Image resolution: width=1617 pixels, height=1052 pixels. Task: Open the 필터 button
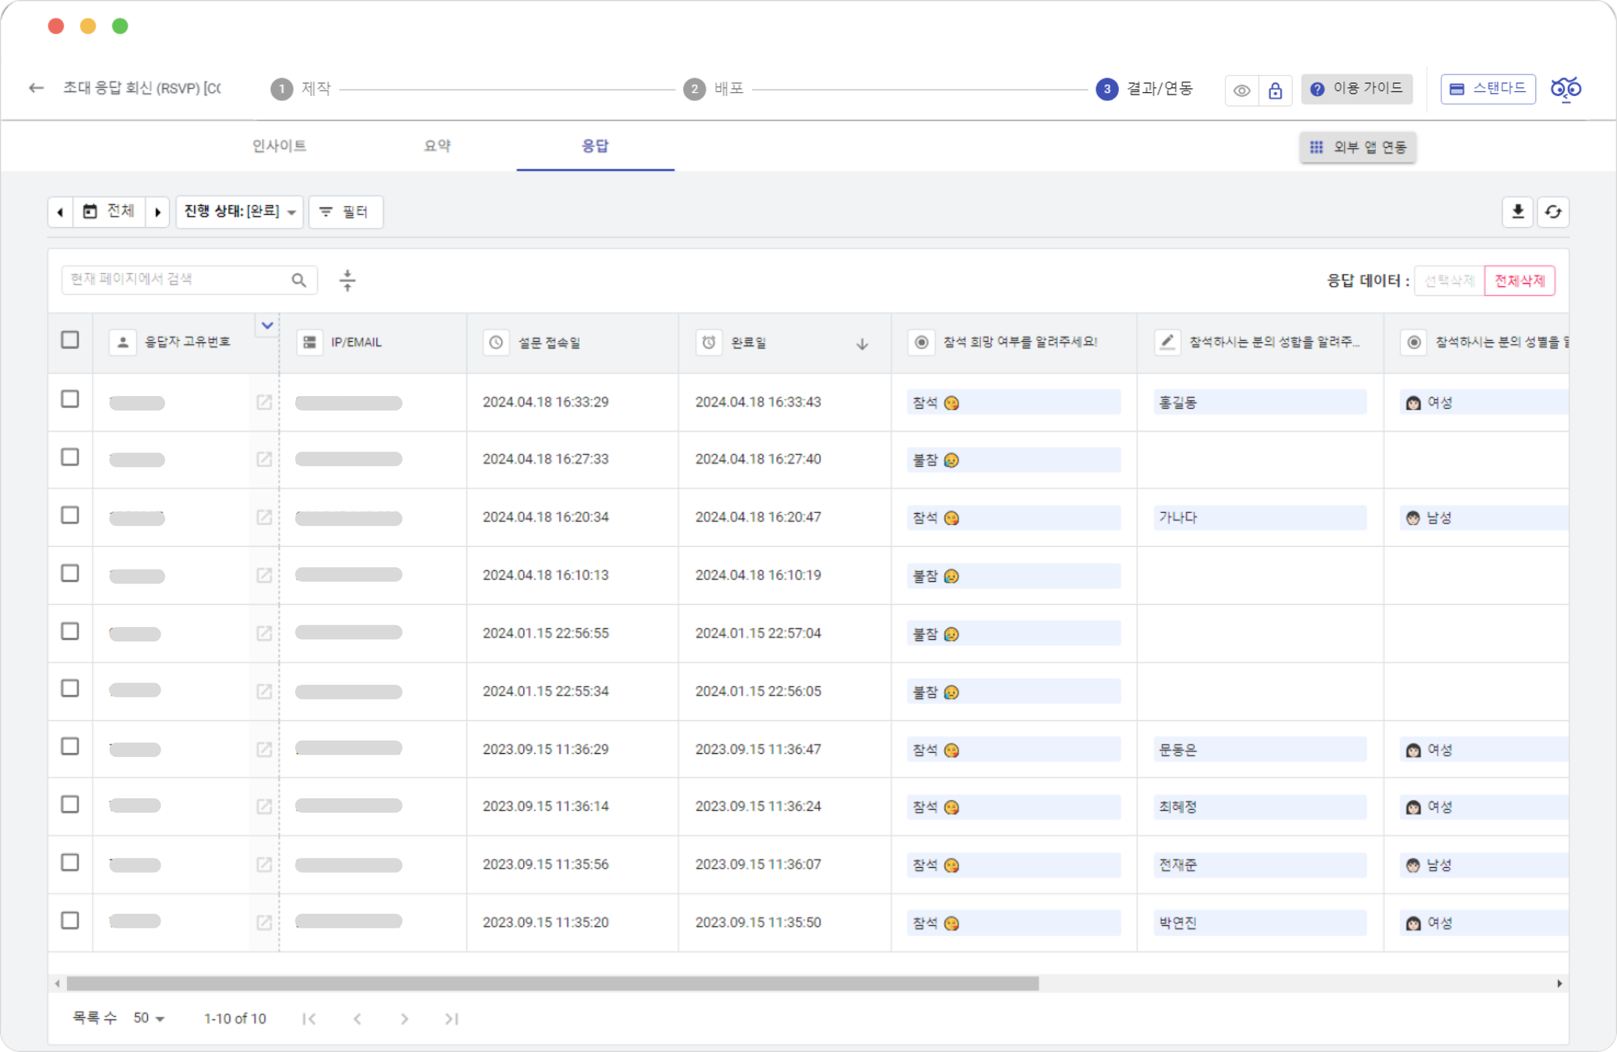345,212
